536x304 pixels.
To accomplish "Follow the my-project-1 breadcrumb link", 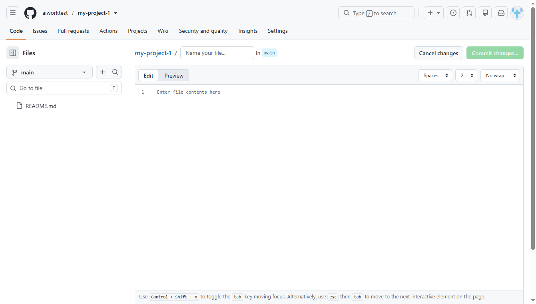I will [x=153, y=53].
